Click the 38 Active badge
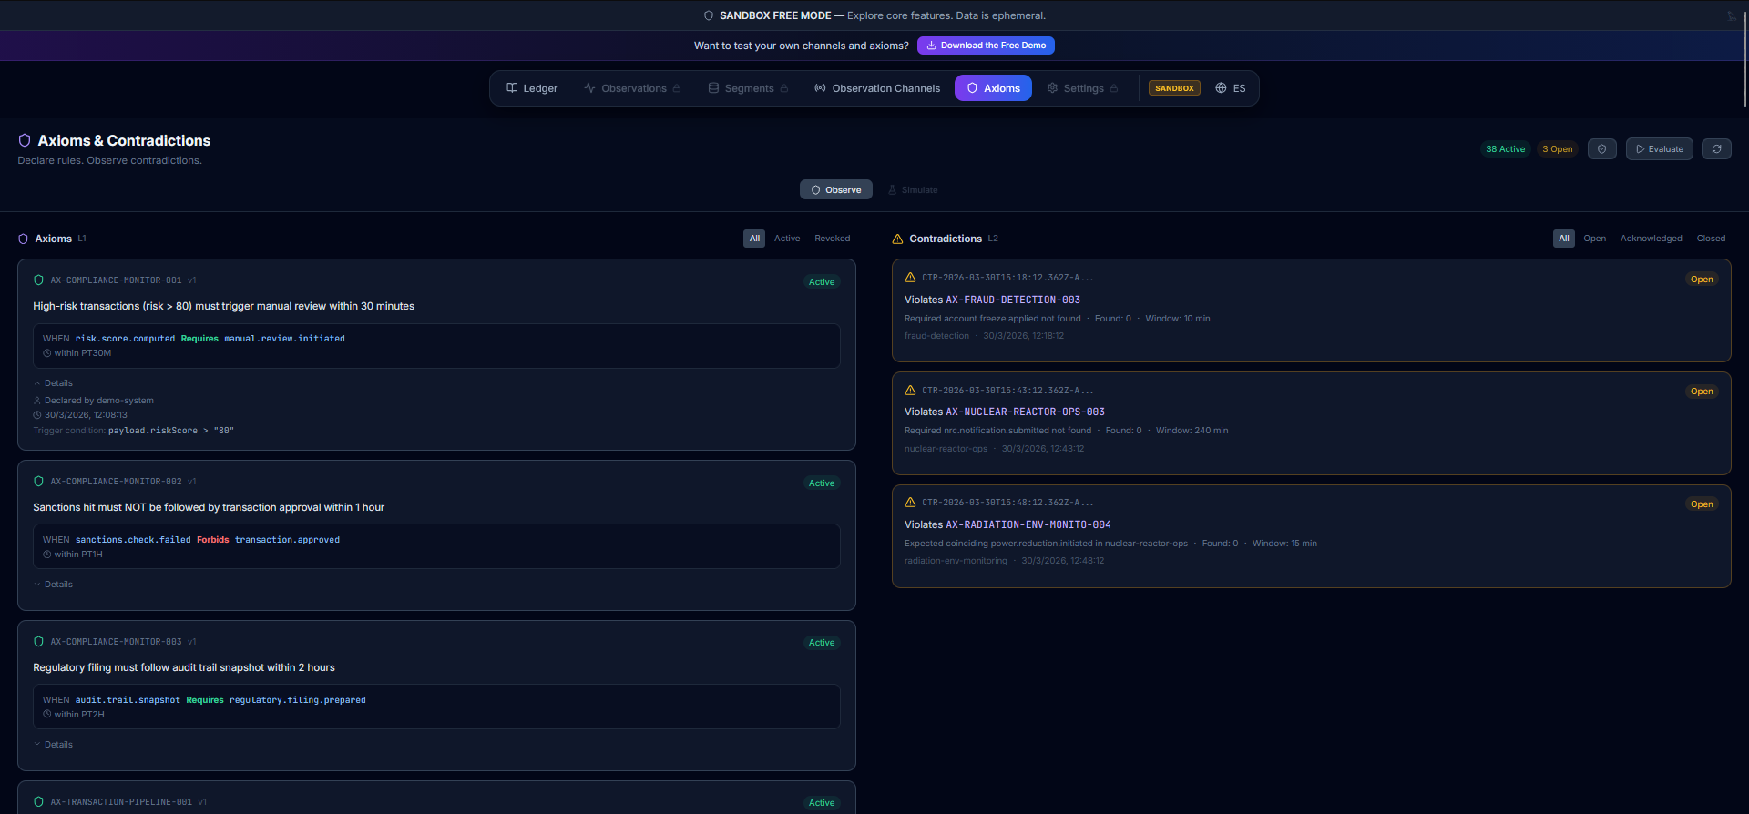 coord(1505,149)
